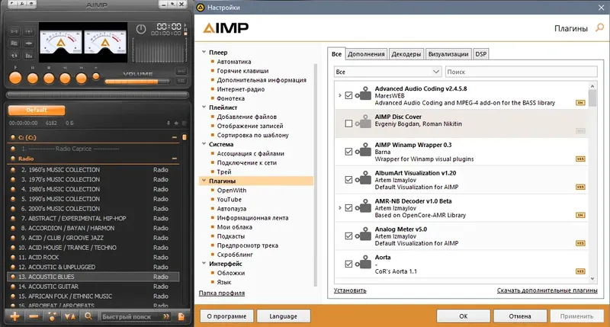Viewport: 610px width, 327px height.
Task: Collapse the Плеер tree section
Action: (x=204, y=52)
